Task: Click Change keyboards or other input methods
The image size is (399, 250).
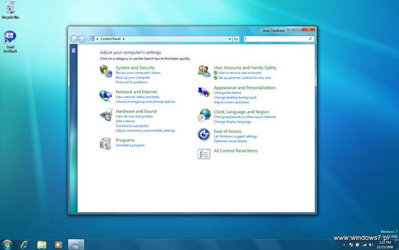Action: [x=245, y=117]
